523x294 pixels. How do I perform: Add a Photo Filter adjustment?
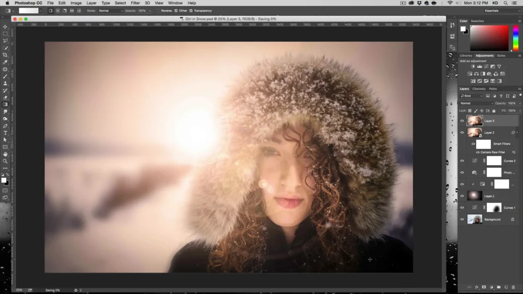click(x=489, y=73)
